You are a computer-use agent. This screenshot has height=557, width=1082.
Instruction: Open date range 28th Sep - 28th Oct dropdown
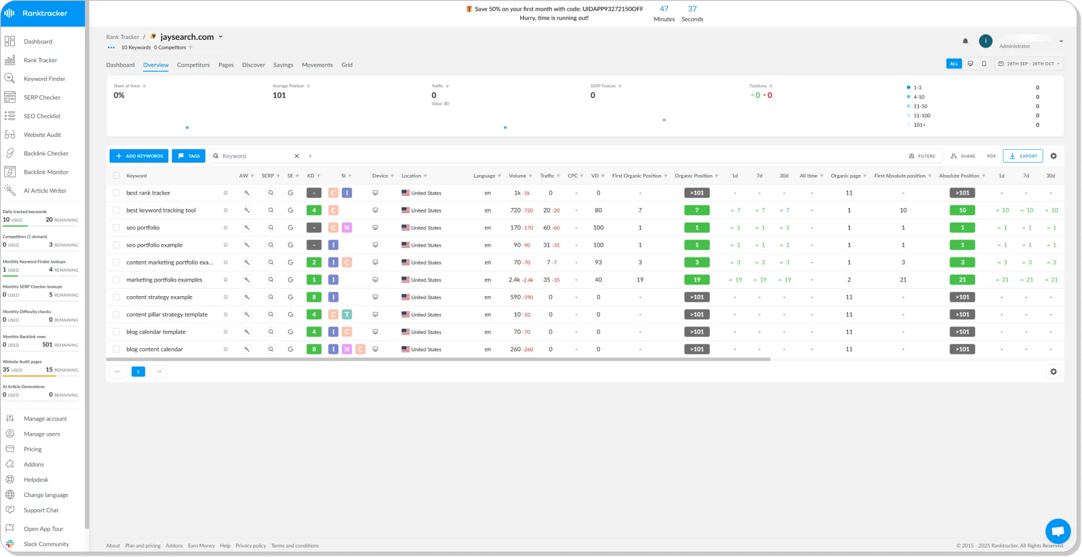point(1030,63)
